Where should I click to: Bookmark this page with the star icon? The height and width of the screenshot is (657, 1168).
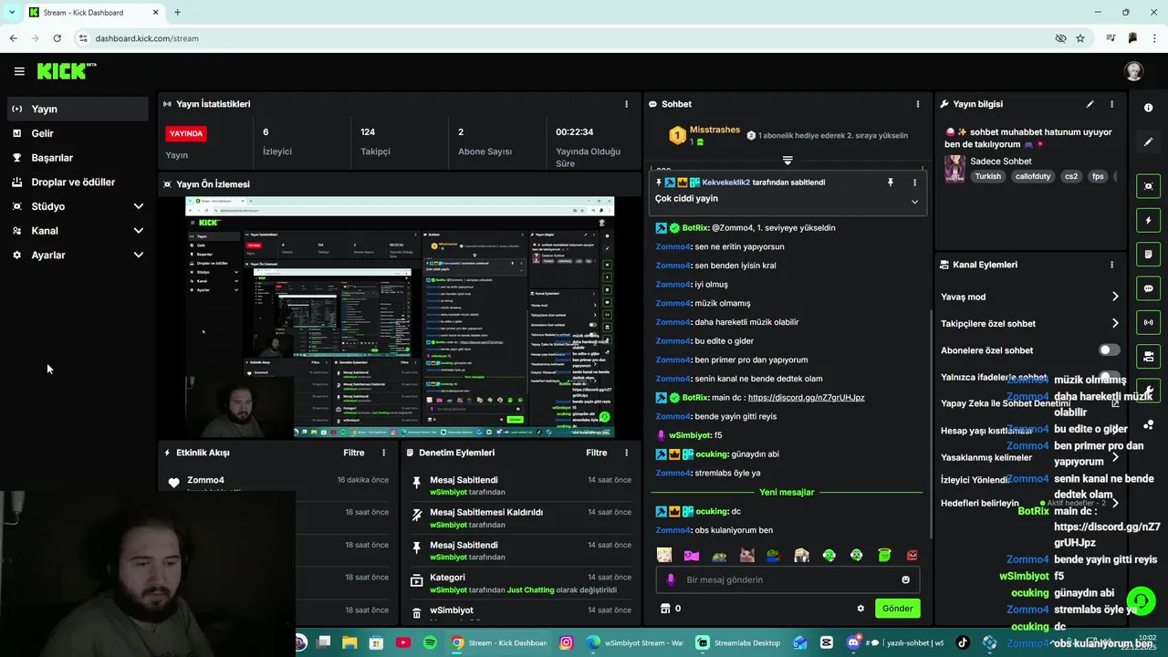pyautogui.click(x=1080, y=38)
